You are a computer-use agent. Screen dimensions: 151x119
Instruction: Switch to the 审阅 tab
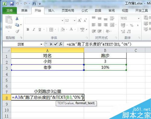pyautogui.click(x=111, y=11)
